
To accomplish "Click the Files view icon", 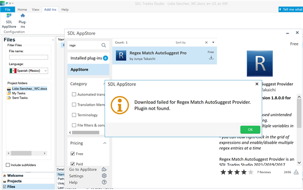I will pos(5,187).
